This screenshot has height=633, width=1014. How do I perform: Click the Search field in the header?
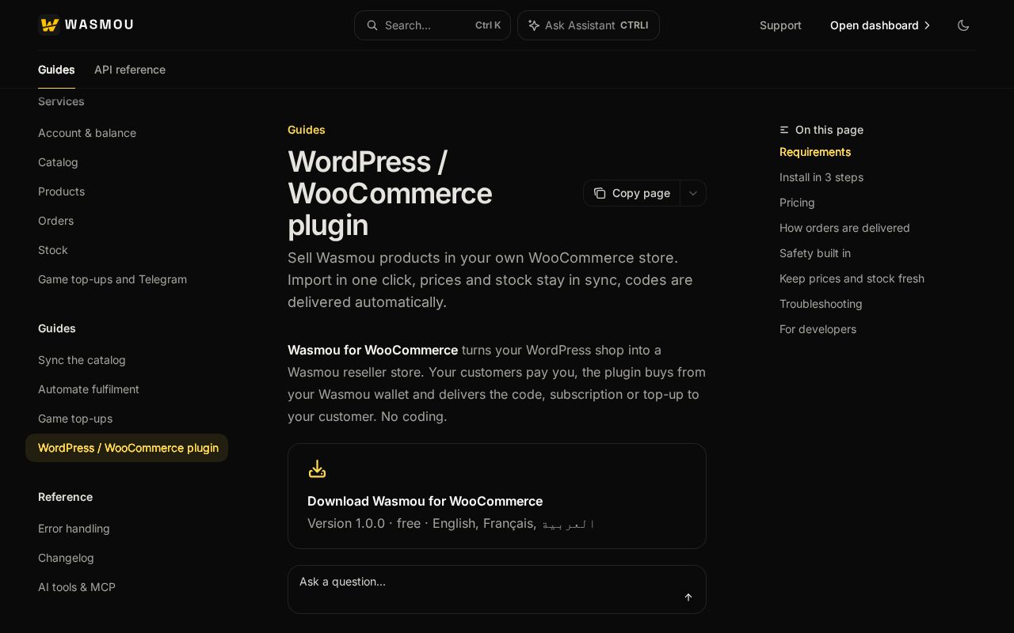click(433, 25)
